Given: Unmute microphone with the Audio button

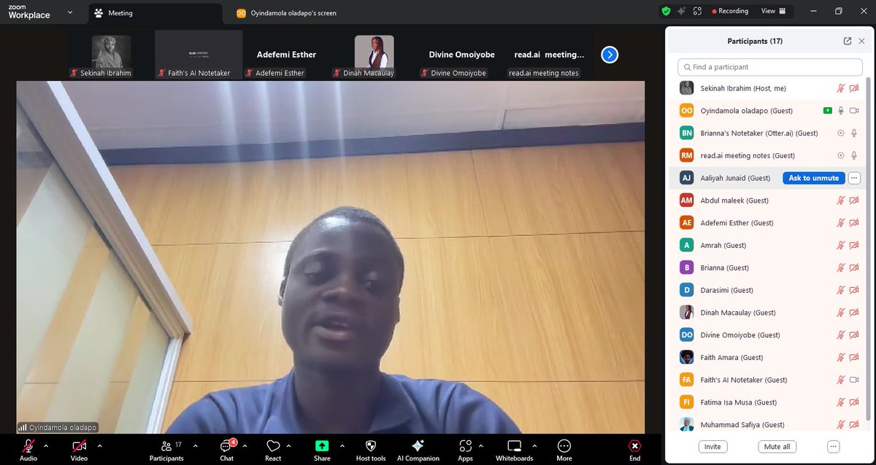Looking at the screenshot, I should click(x=28, y=449).
